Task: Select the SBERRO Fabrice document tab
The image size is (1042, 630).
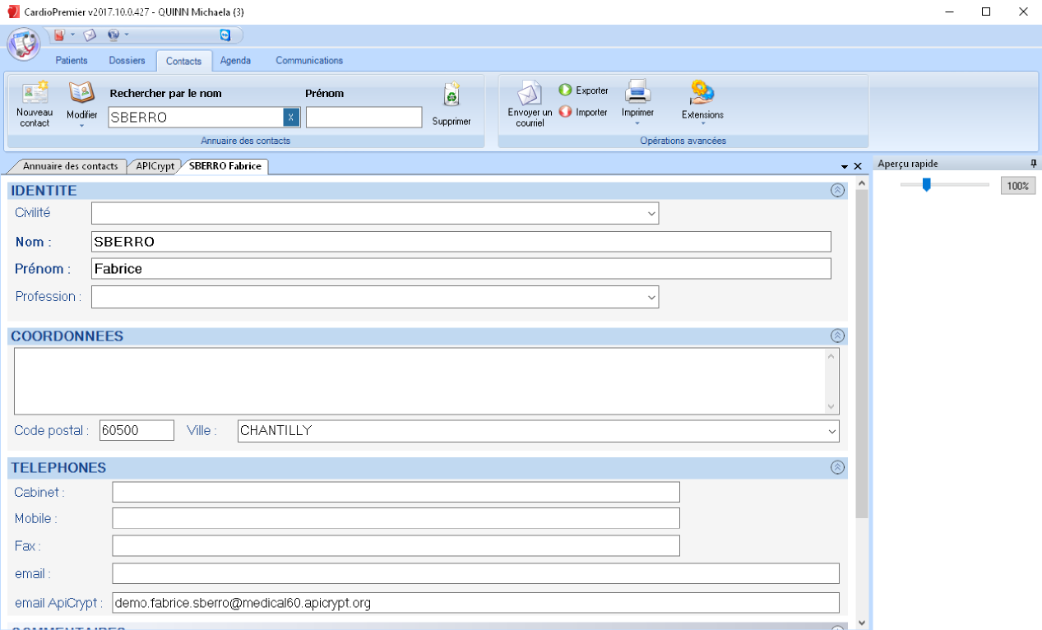Action: pyautogui.click(x=225, y=166)
